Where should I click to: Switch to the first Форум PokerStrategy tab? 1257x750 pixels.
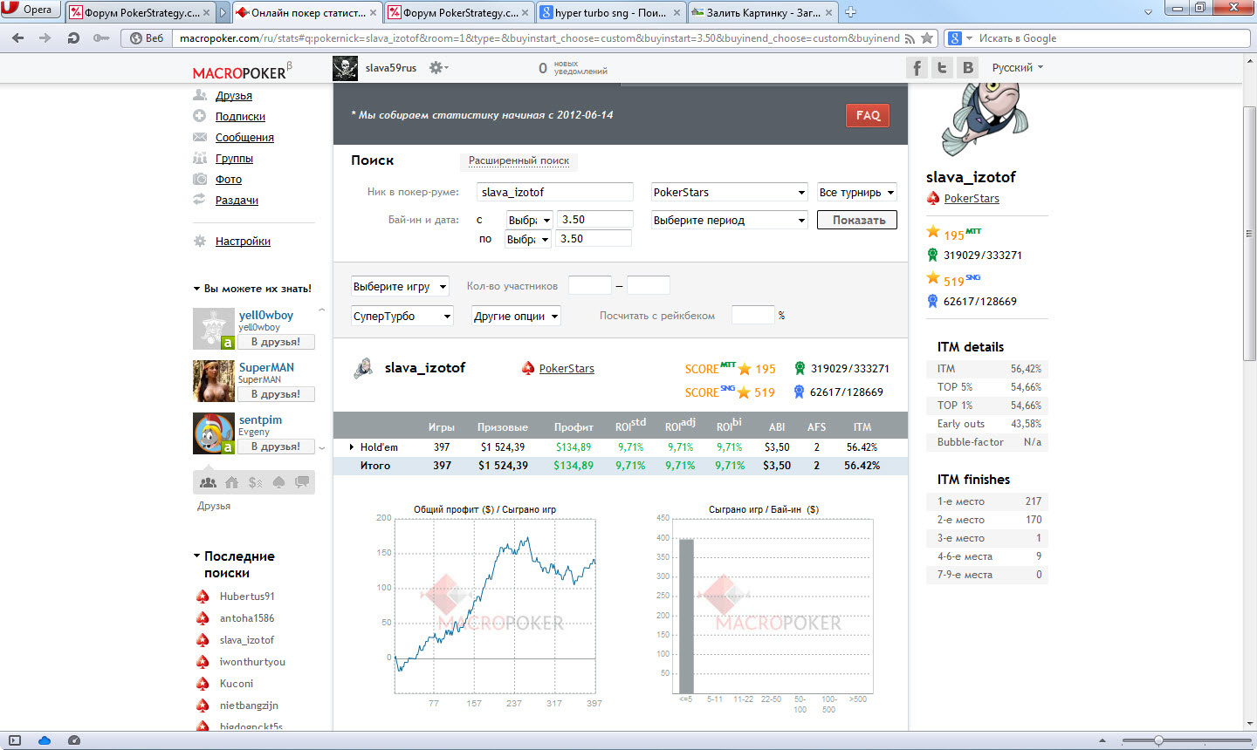pos(139,12)
